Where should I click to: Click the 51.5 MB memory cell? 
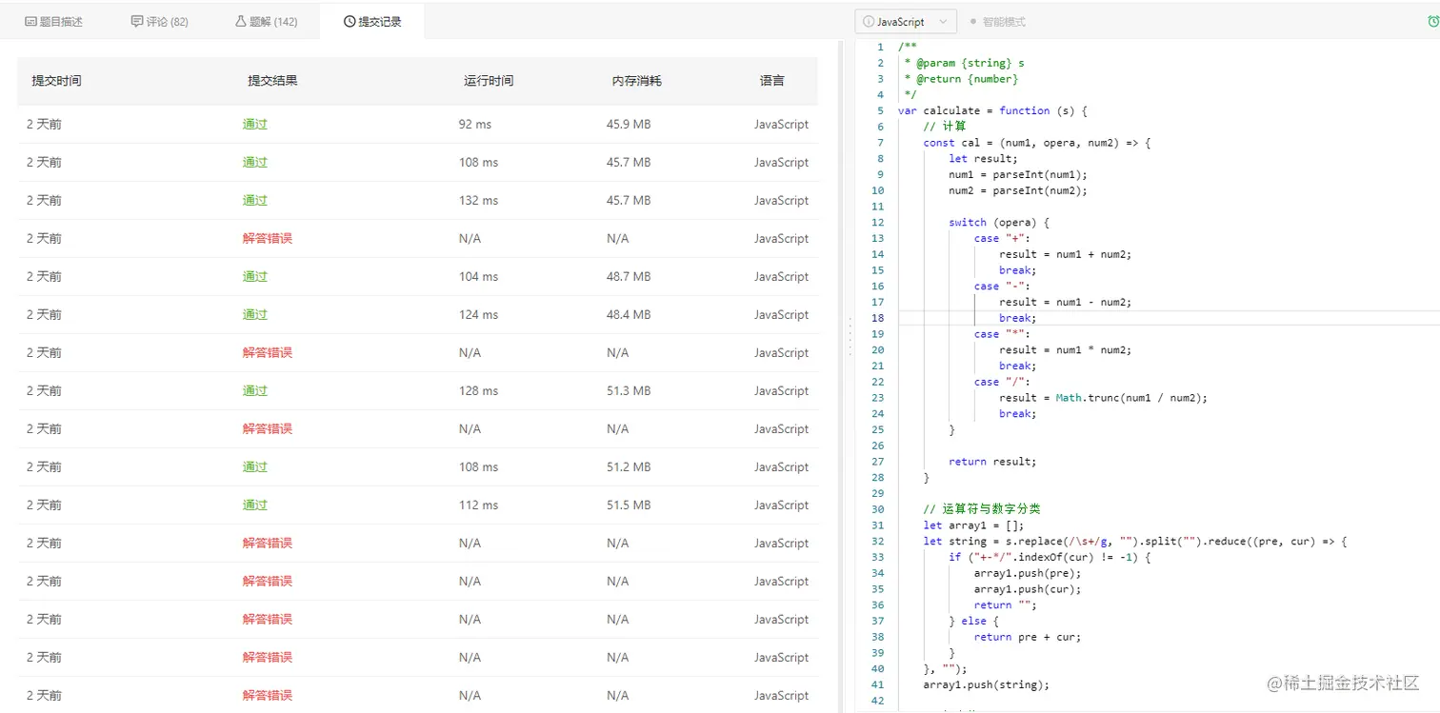pyautogui.click(x=629, y=505)
